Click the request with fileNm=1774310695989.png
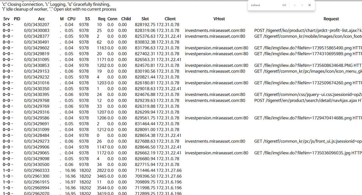Screen dimensions: 362x195 point(308,54)
